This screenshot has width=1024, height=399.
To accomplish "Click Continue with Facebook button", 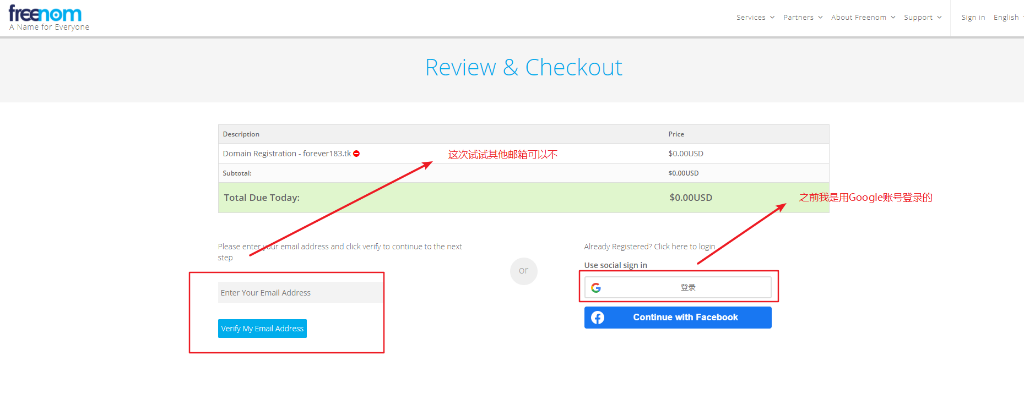I will click(x=678, y=318).
